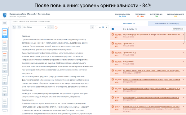This screenshot has height=115, width=186.
Task: Open the comments speech bubble icon
Action: (x=19, y=27)
